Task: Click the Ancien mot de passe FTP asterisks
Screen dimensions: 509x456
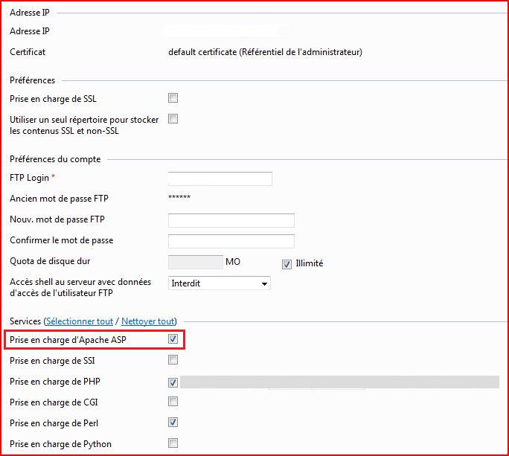Action: 179,197
